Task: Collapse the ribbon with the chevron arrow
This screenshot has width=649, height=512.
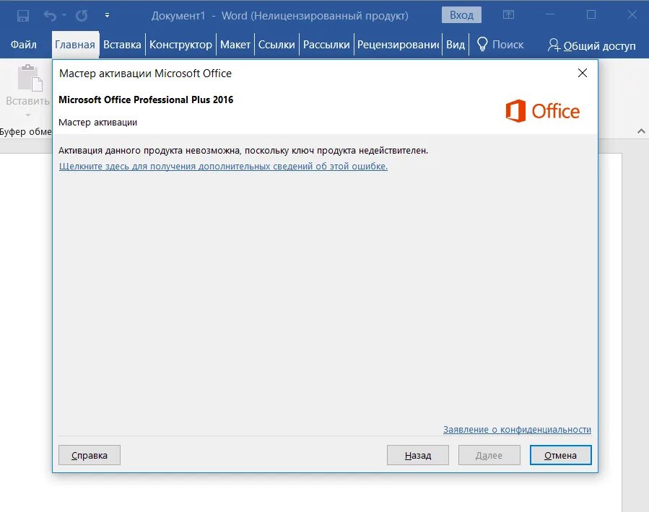Action: pyautogui.click(x=641, y=131)
